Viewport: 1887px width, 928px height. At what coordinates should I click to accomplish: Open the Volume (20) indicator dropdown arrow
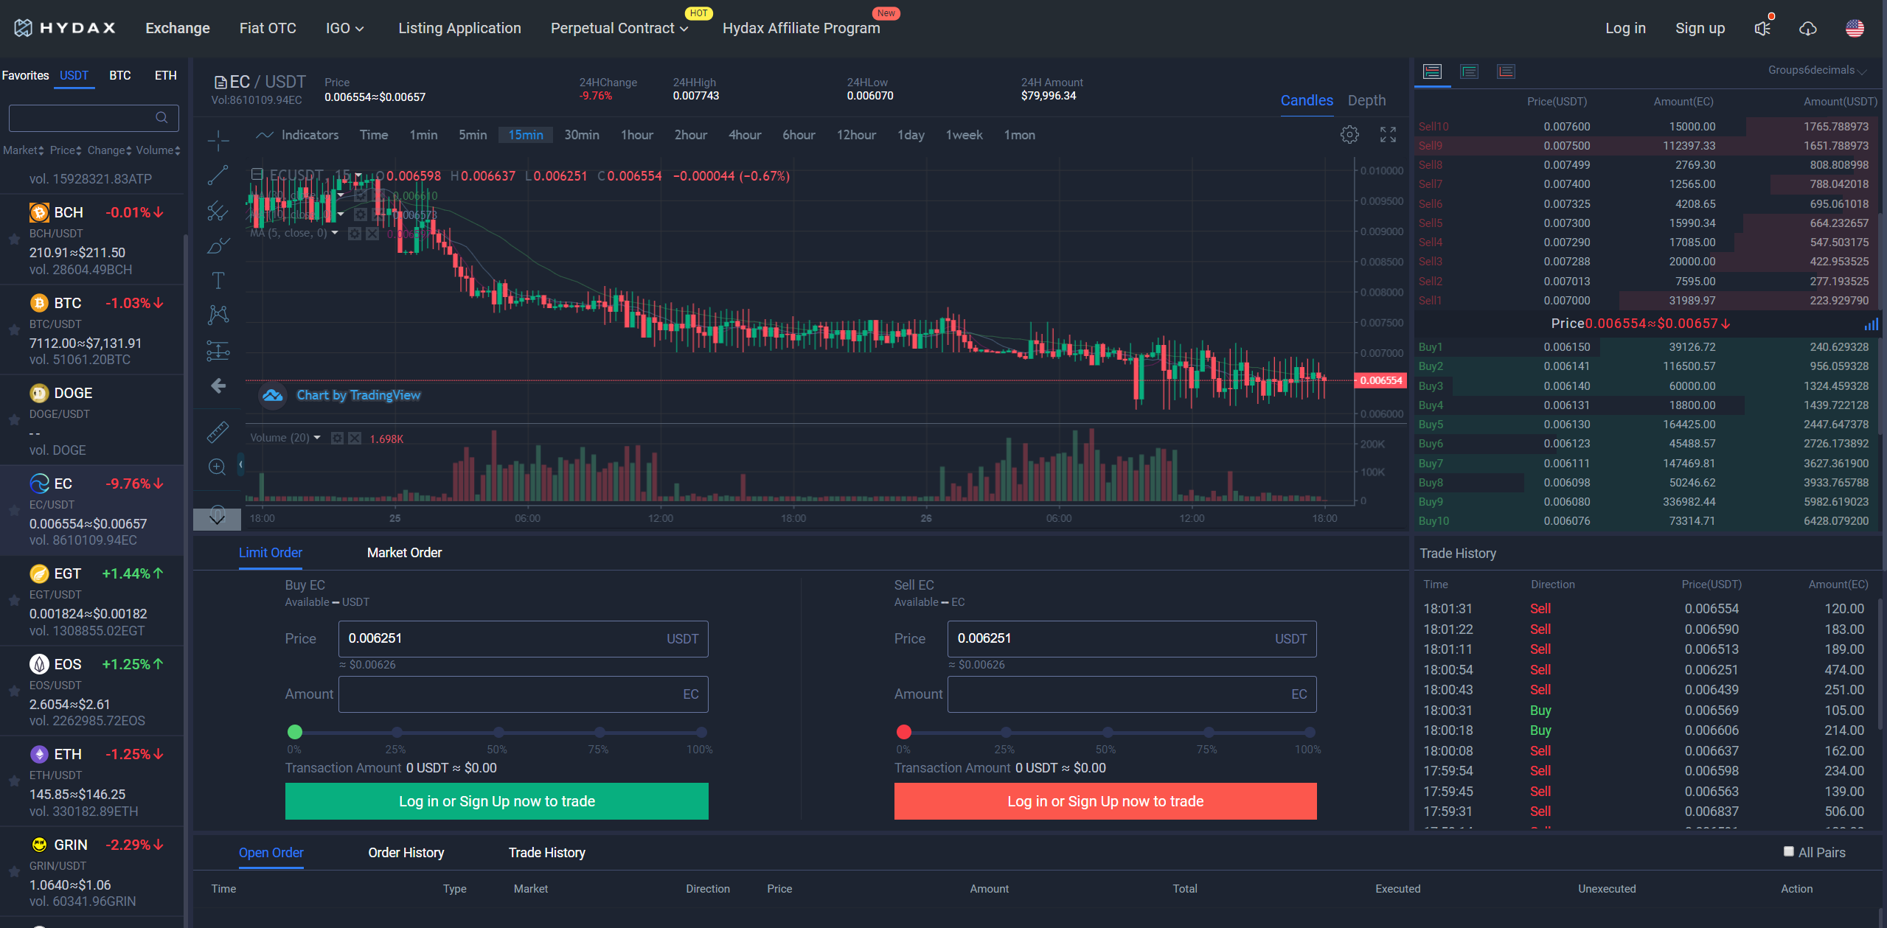pos(317,438)
